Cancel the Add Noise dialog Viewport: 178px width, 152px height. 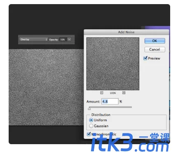tap(155, 49)
